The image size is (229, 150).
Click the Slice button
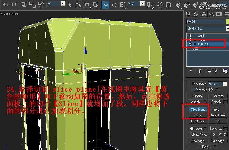point(198,115)
